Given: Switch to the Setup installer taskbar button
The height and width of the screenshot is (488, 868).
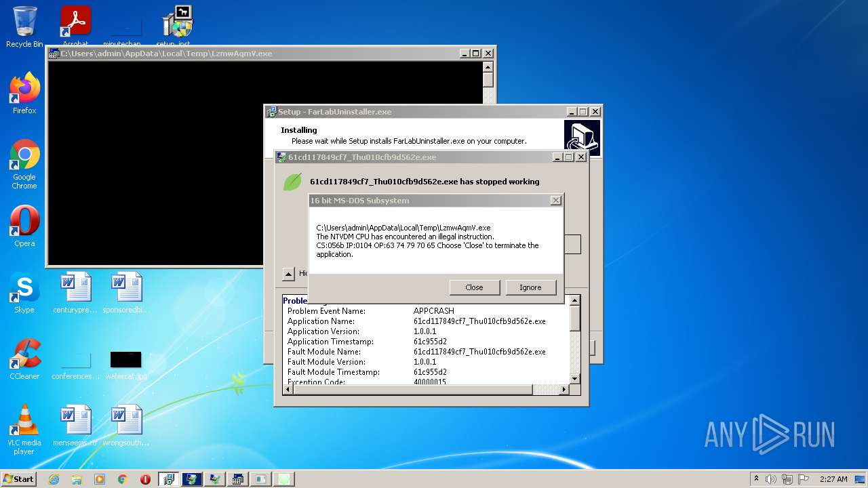Looking at the screenshot, I should pos(169,479).
